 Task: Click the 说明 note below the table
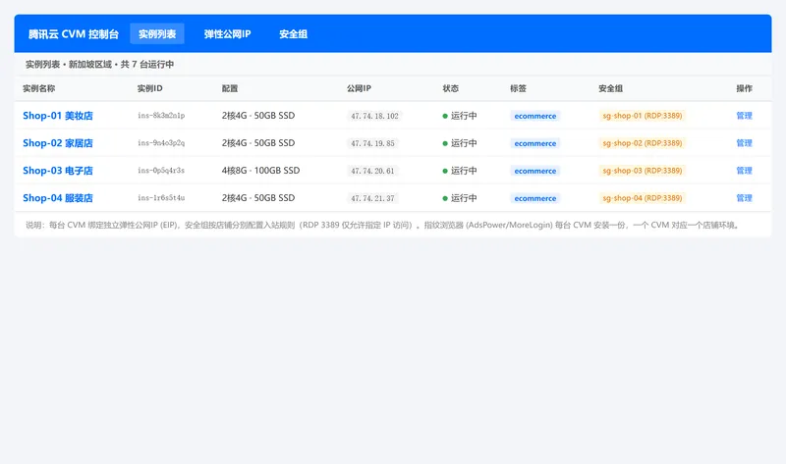[x=384, y=226]
